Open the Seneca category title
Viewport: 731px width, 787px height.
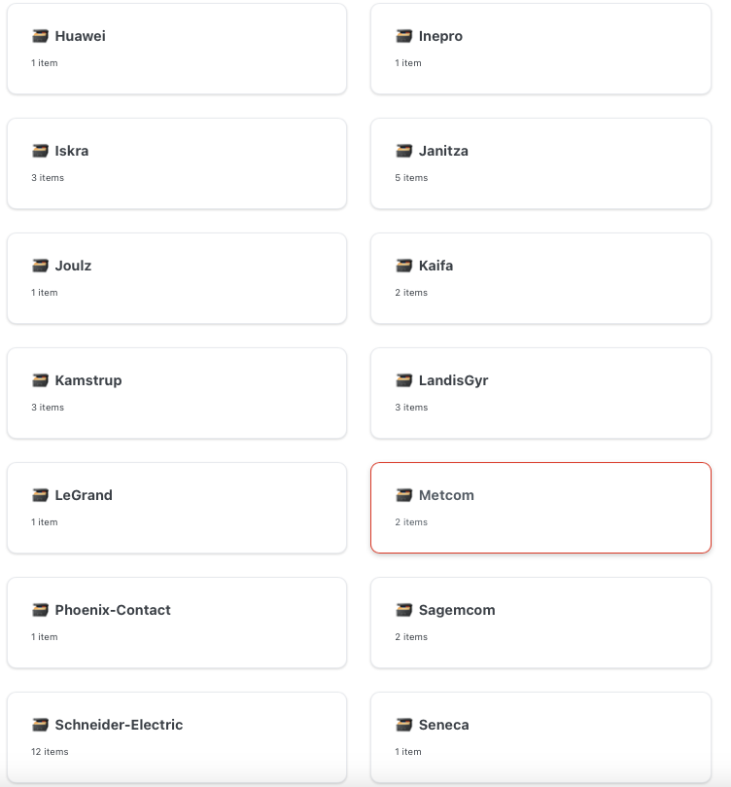click(x=443, y=725)
